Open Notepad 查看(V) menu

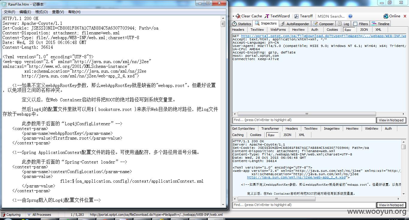pos(58,12)
